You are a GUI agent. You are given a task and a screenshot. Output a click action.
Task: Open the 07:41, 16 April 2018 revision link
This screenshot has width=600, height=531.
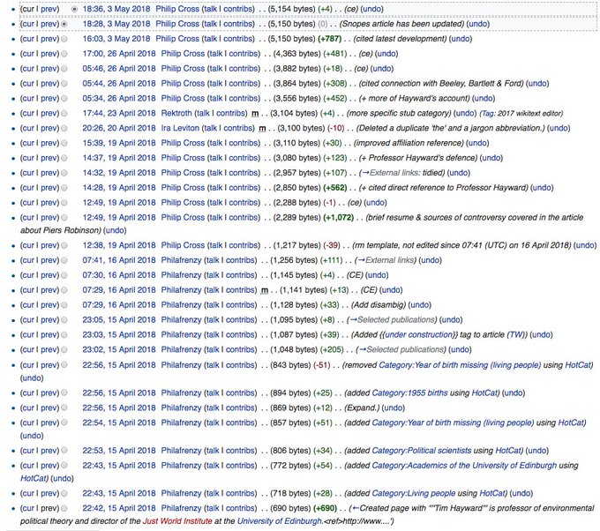point(119,260)
